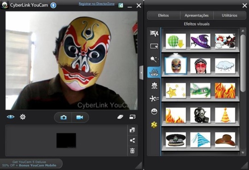This screenshot has height=170, width=249.
Task: Select the magic wand particles category
Action: [154, 59]
